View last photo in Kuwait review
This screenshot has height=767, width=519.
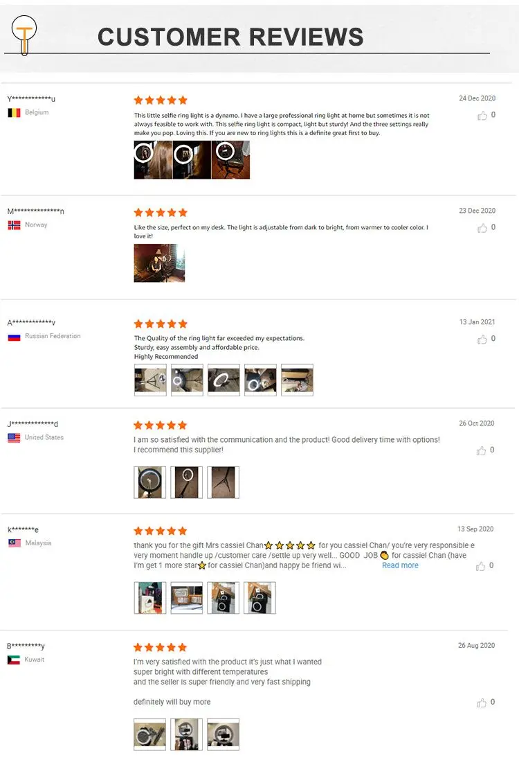(x=223, y=734)
